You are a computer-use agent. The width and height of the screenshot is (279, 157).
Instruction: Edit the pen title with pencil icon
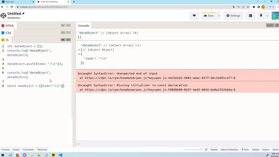click(23, 14)
